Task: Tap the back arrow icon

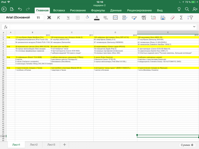Action: pos(4,9)
